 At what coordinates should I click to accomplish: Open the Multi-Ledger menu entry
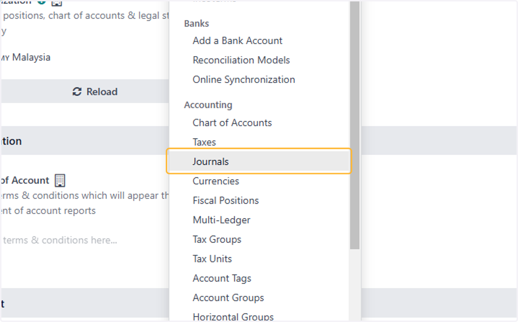221,220
